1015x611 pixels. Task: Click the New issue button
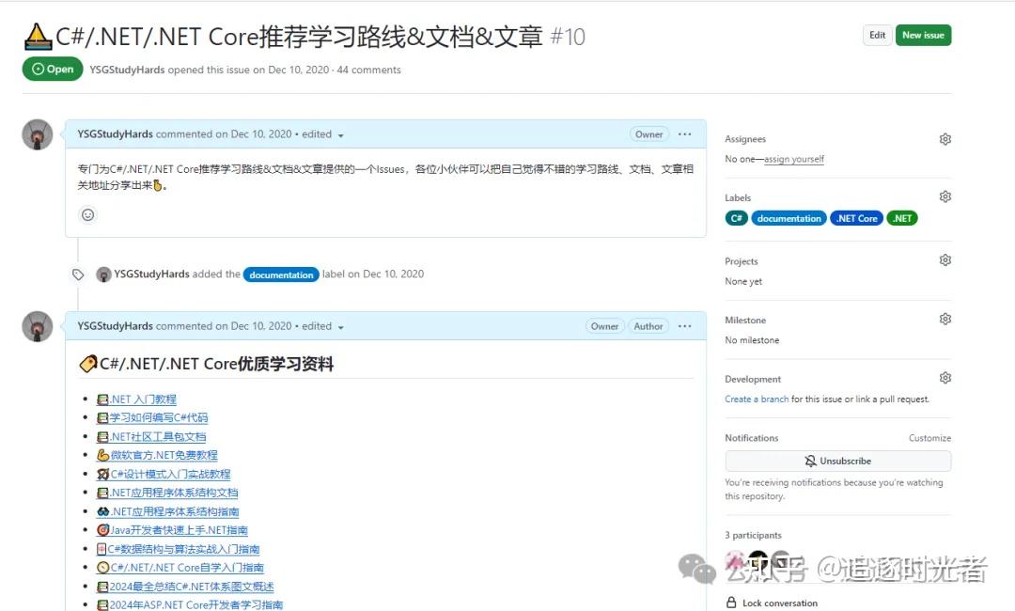[x=923, y=34]
